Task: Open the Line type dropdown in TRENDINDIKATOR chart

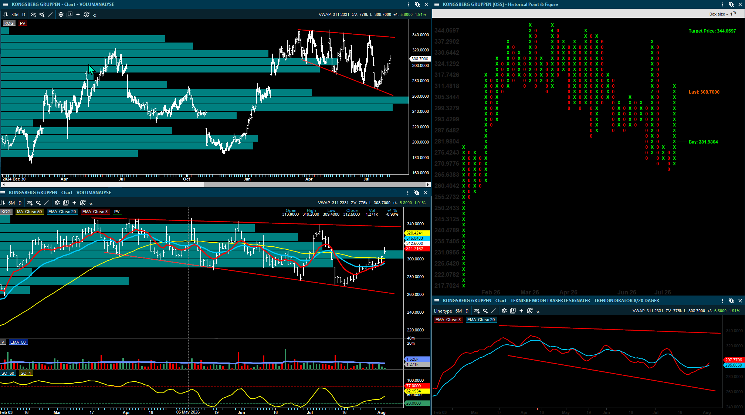Action: pos(443,311)
